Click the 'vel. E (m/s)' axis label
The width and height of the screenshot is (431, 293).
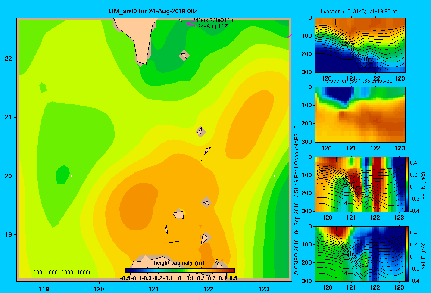[423, 256]
